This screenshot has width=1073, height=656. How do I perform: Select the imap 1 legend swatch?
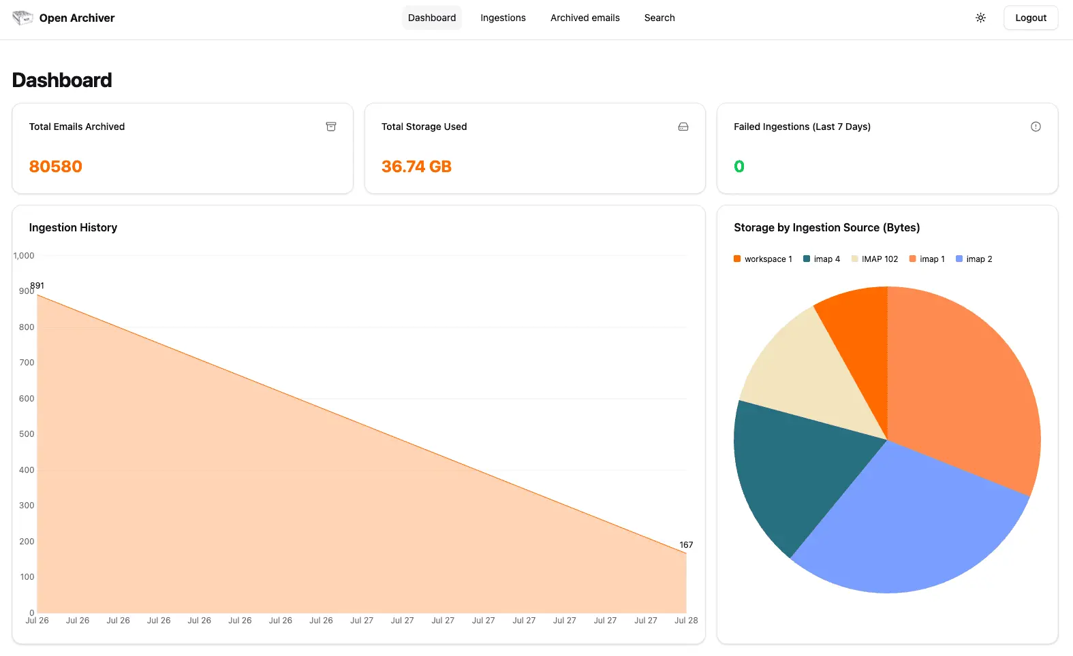coord(913,259)
